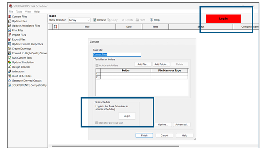Open the 3DEXPERIENCE Compatibility icon

point(10,85)
